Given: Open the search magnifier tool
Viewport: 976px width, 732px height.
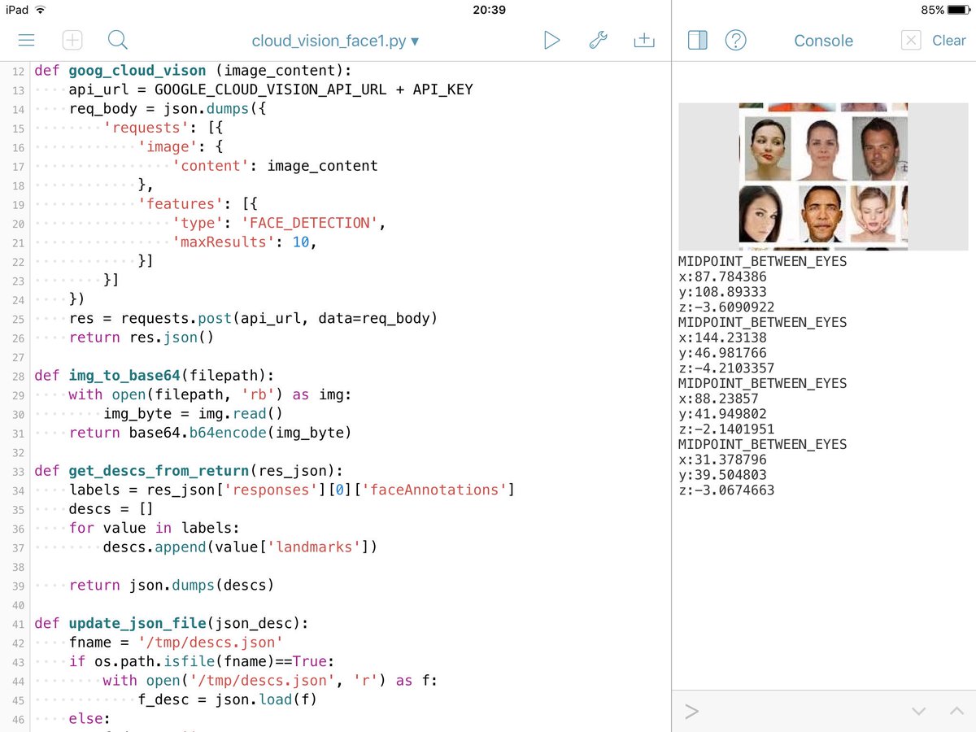Looking at the screenshot, I should click(118, 40).
